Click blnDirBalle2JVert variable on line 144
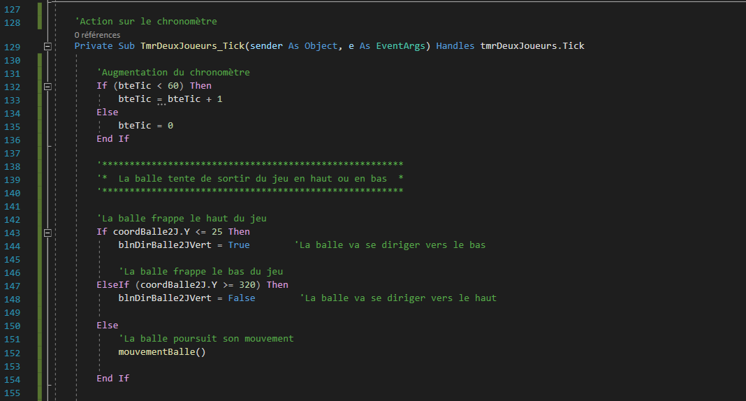 [x=165, y=245]
